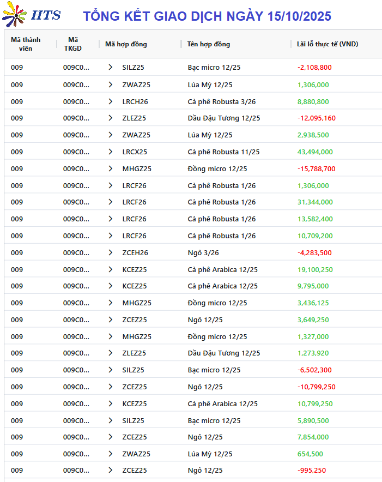This screenshot has width=382, height=482.
Task: Expand chevron for row with profit 31,344,000
Action: (x=111, y=202)
